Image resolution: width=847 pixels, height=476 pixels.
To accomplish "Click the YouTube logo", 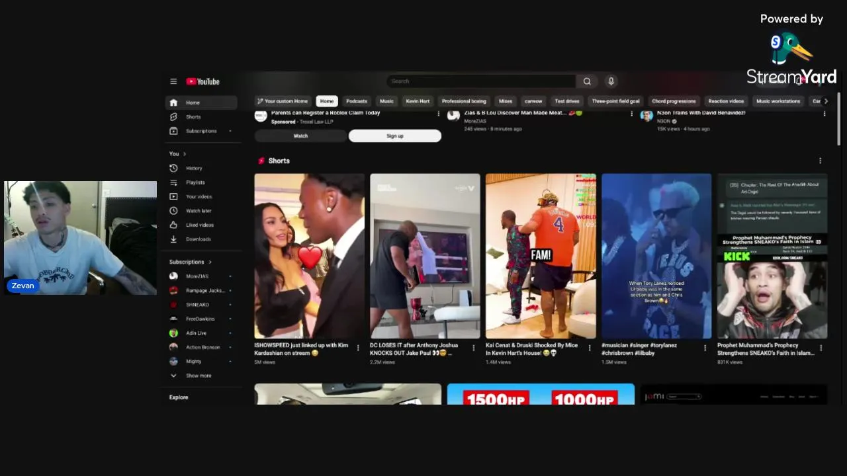I will (202, 81).
